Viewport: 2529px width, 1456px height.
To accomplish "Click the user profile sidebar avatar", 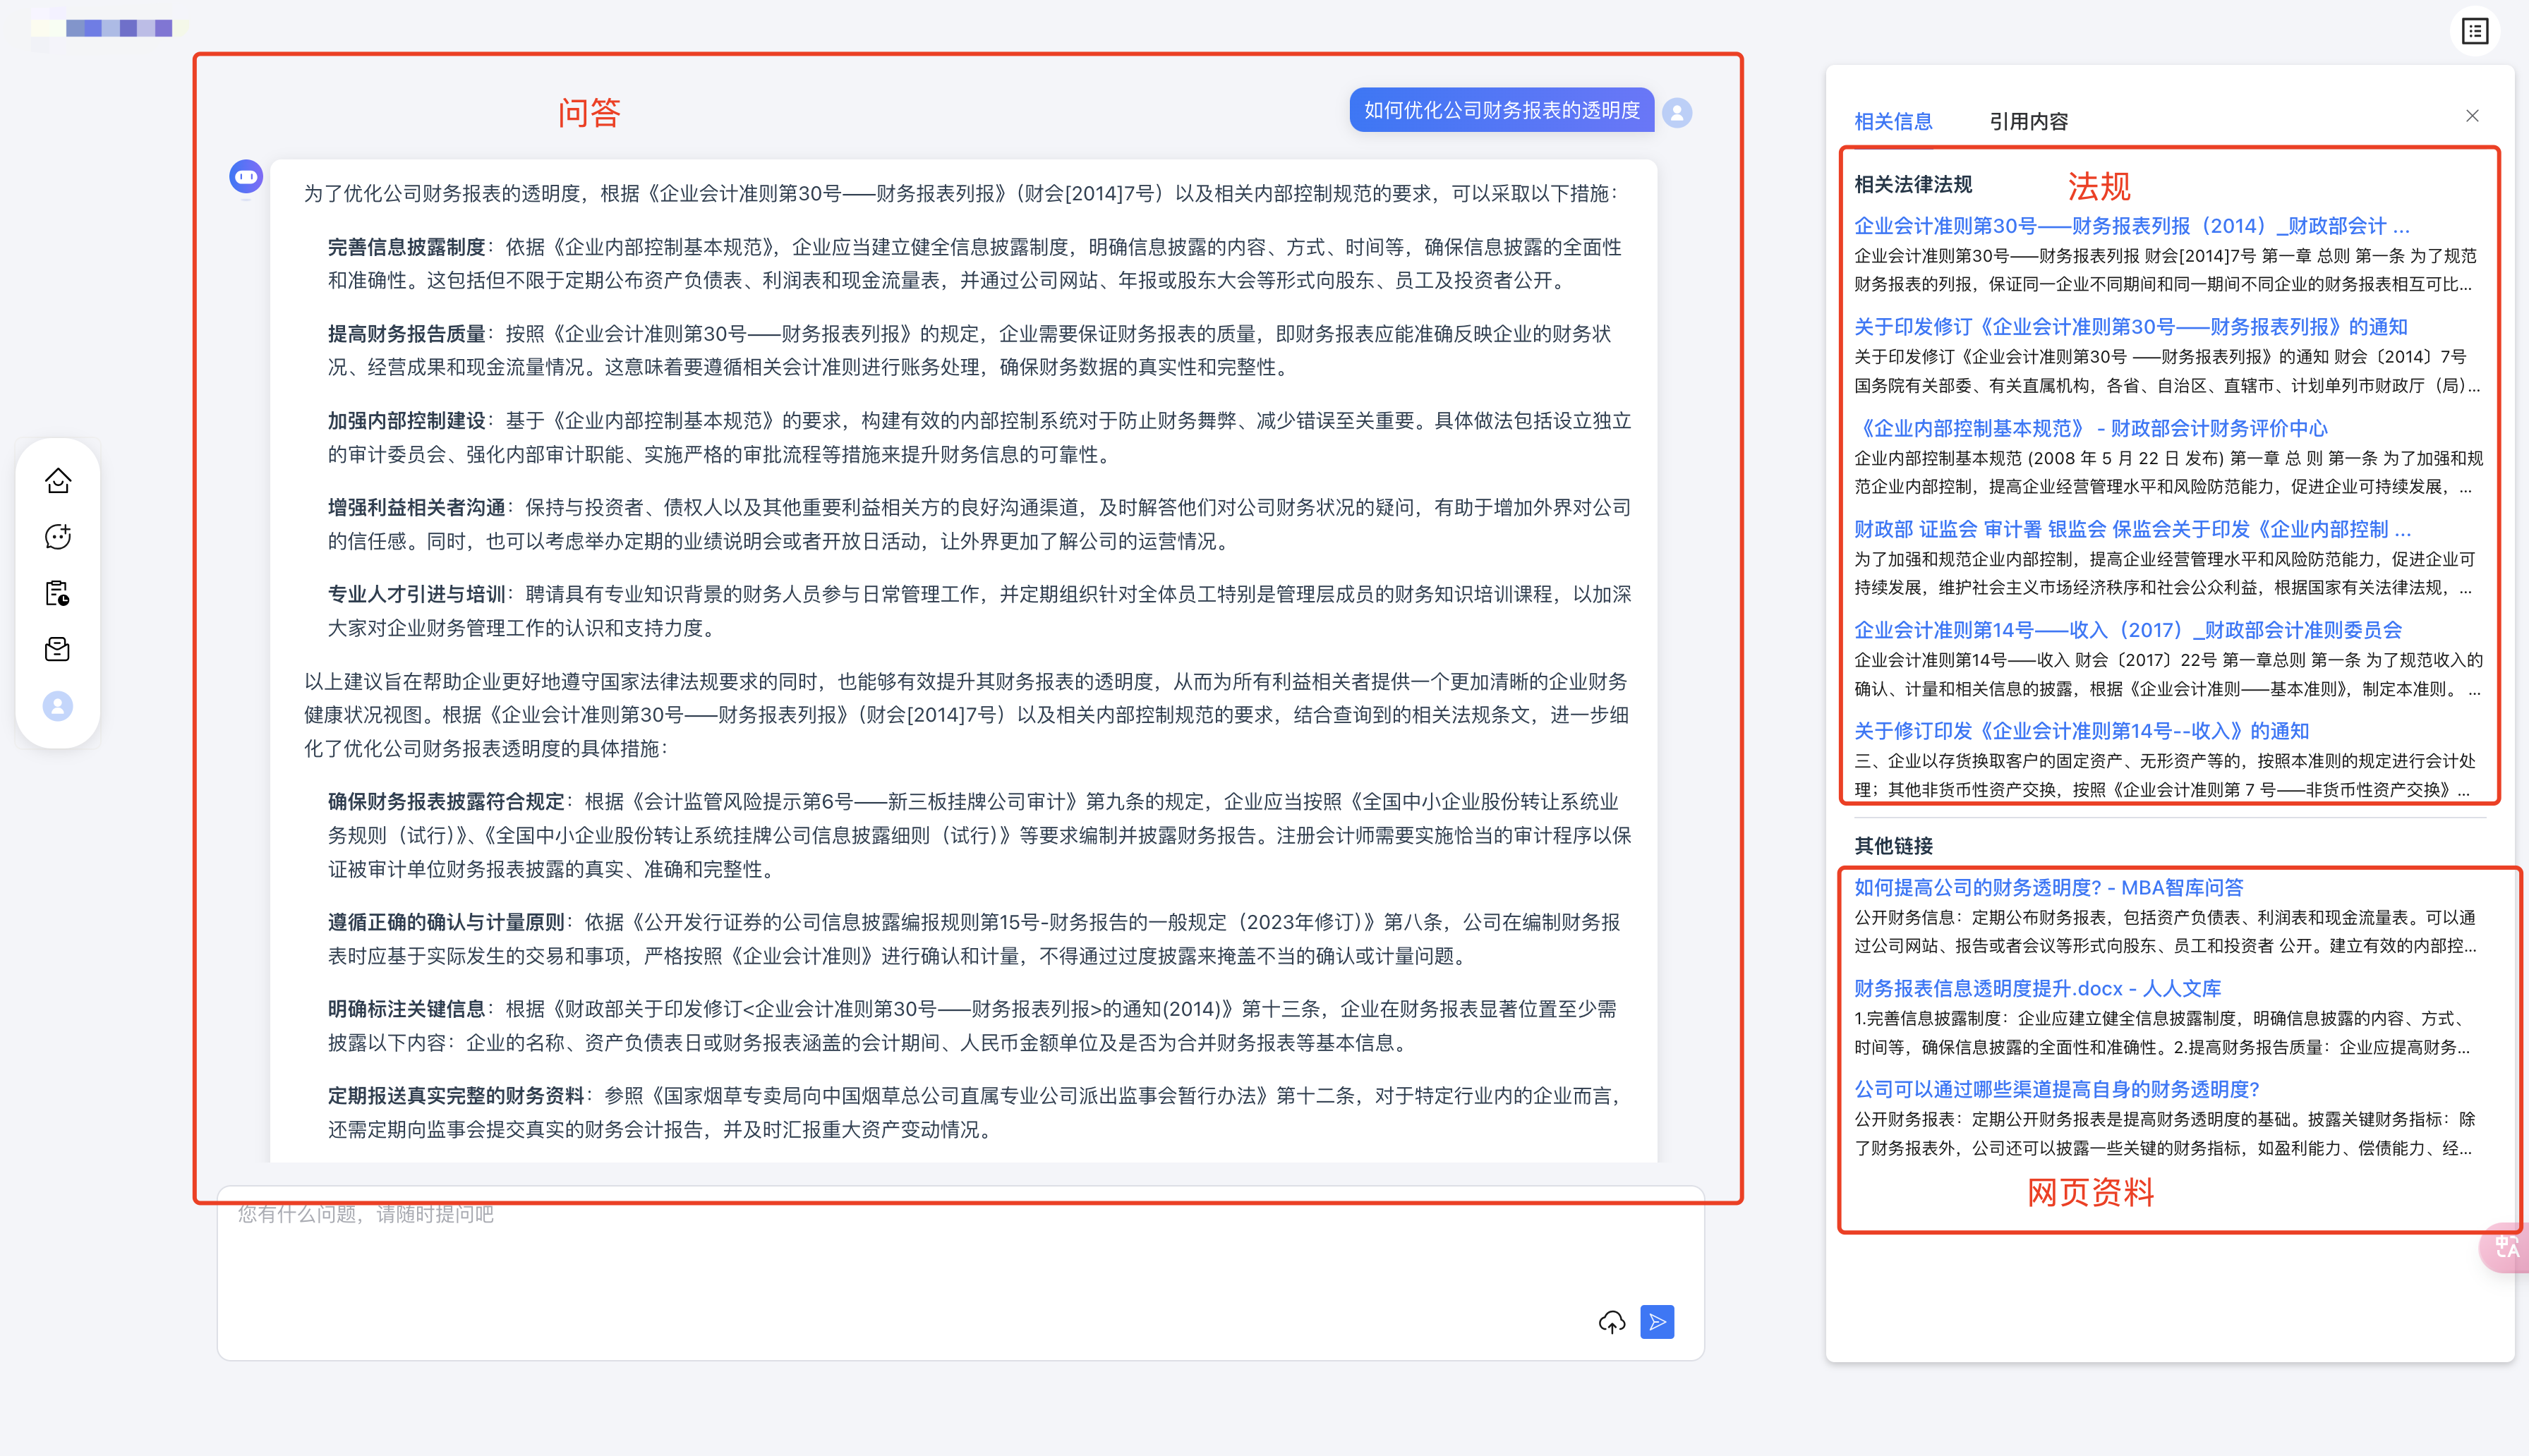I will point(58,706).
